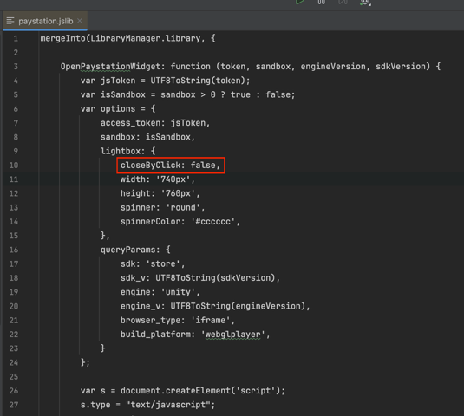This screenshot has height=416, width=464.
Task: Click 'UTF8ToString(sdkVersion)' on line 18
Action: point(215,278)
